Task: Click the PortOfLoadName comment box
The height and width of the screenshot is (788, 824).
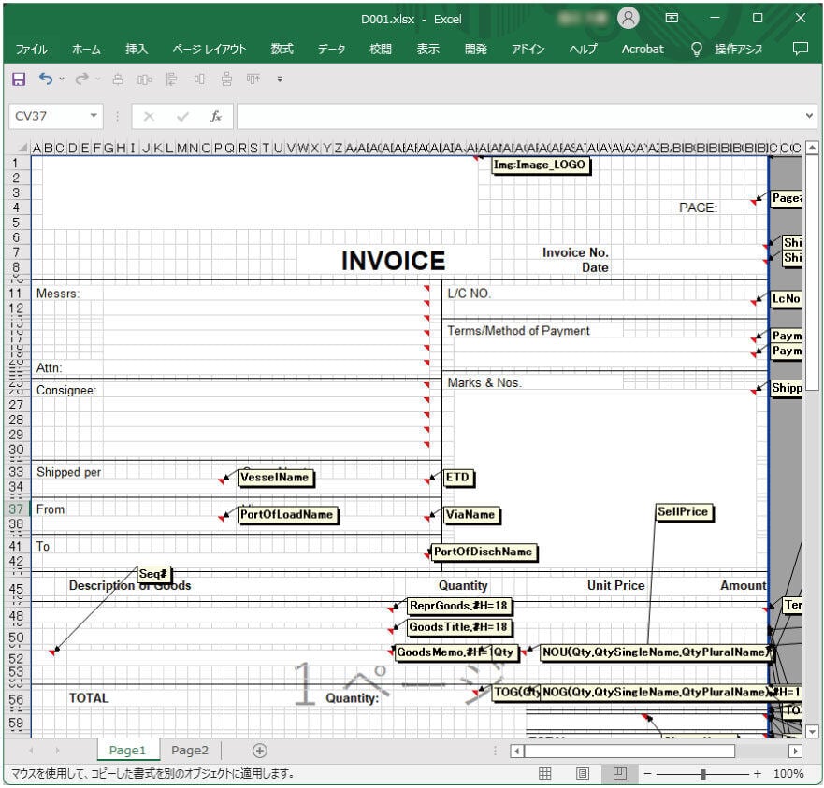Action: (287, 514)
